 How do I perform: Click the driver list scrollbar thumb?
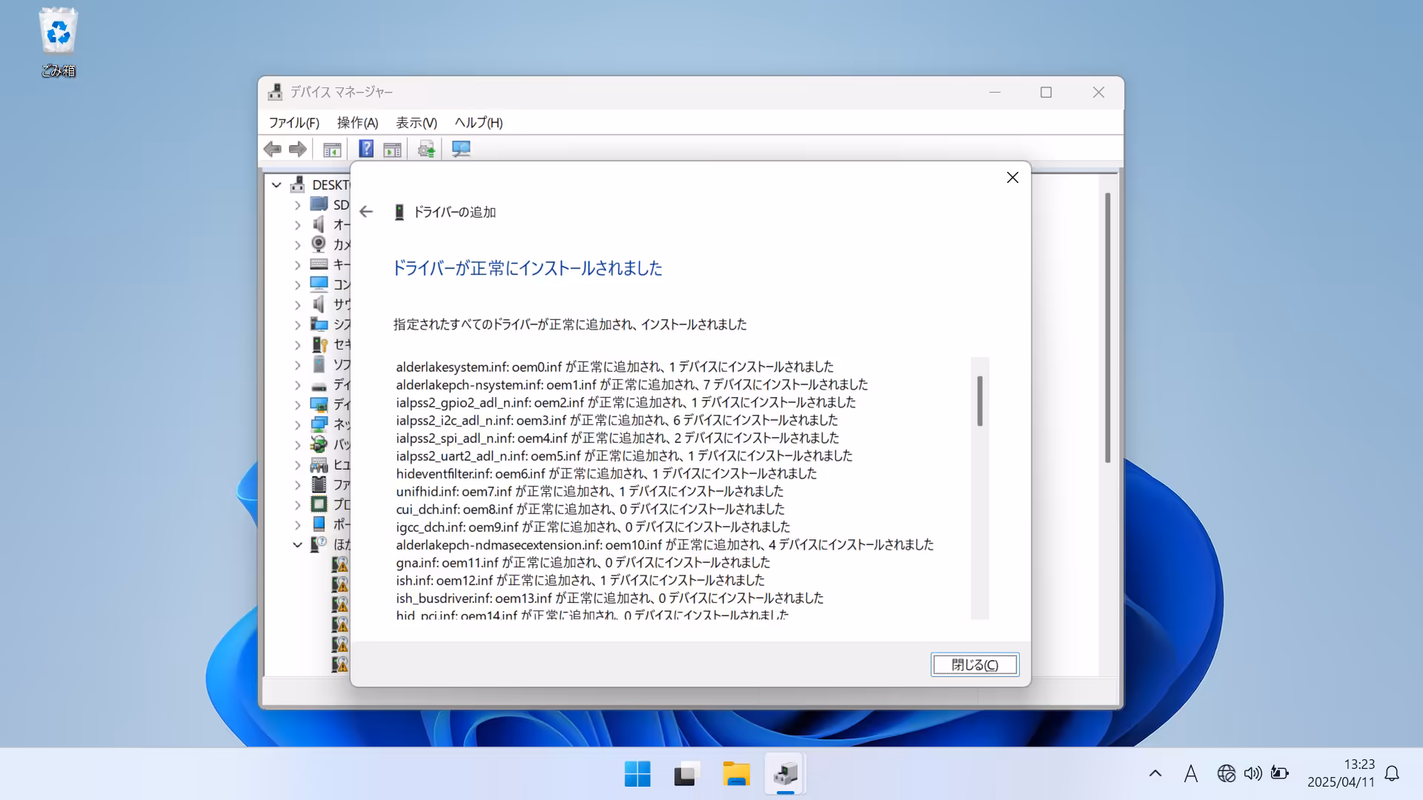click(980, 401)
